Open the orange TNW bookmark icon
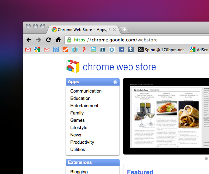Viewport: 209px width, 174px height. pyautogui.click(x=65, y=49)
